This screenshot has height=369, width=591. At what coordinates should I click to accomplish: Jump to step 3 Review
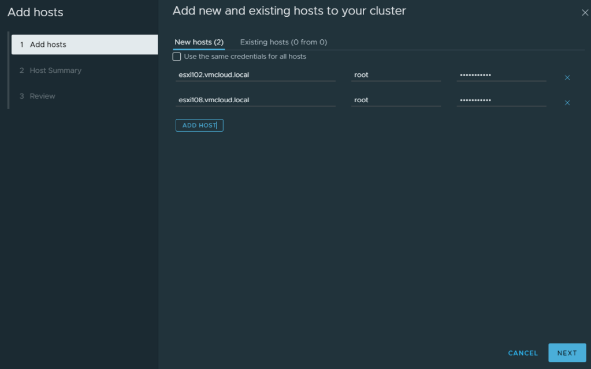tap(42, 96)
